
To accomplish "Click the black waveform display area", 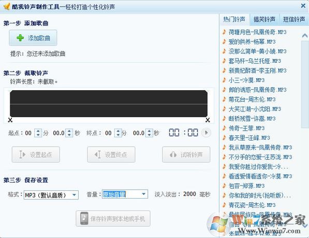I will 109,104.
